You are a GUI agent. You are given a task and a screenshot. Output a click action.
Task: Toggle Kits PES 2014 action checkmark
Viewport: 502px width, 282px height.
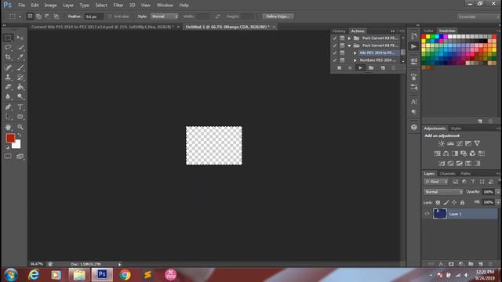tap(335, 52)
